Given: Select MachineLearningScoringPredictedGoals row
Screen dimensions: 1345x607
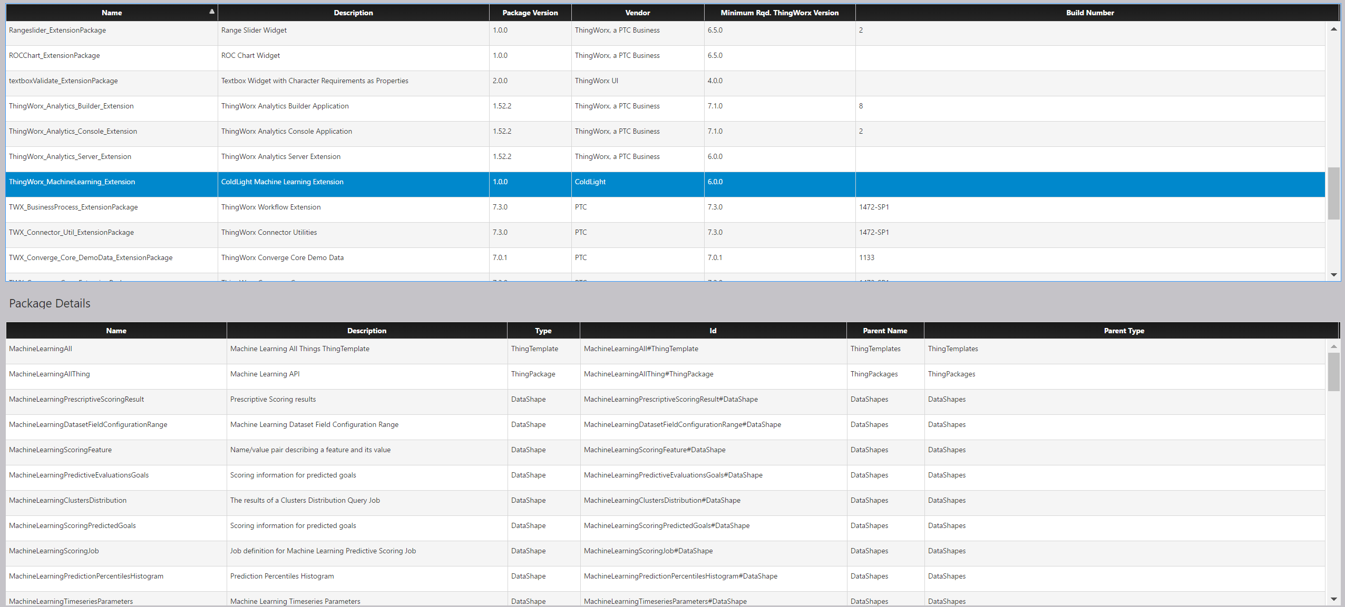Looking at the screenshot, I should pos(665,529).
